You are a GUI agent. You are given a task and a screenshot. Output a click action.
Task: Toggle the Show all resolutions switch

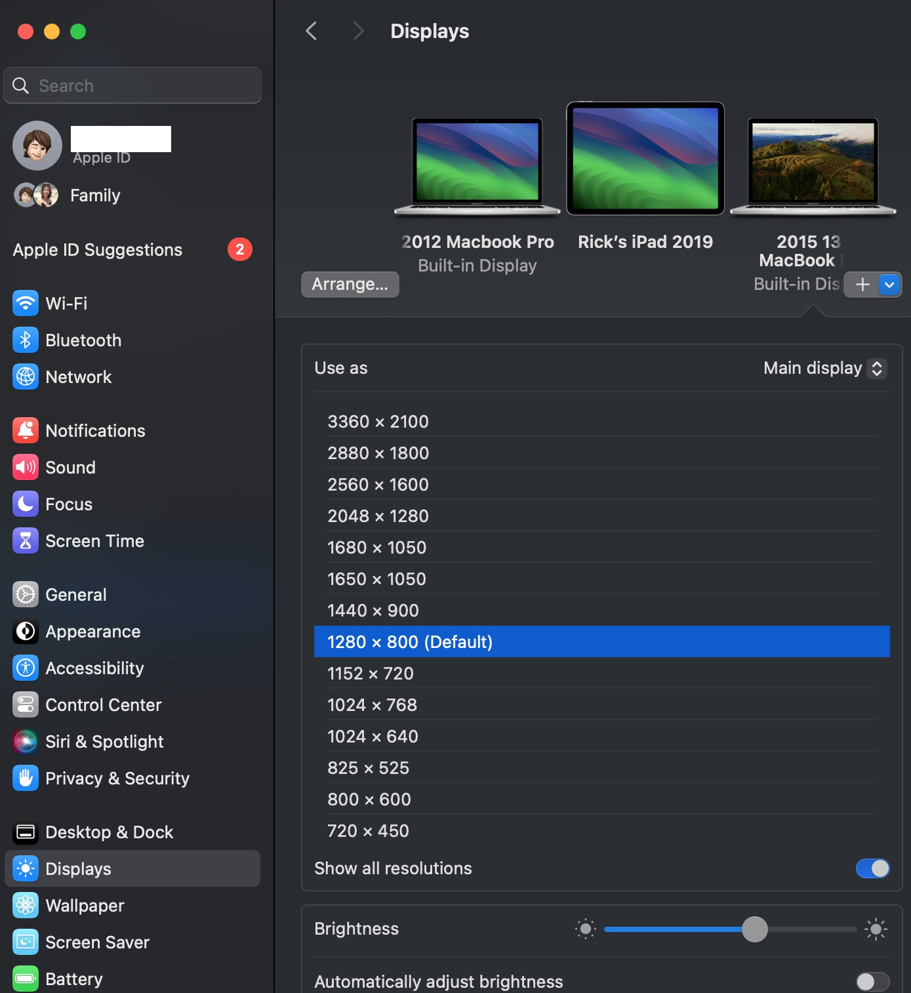coord(872,868)
